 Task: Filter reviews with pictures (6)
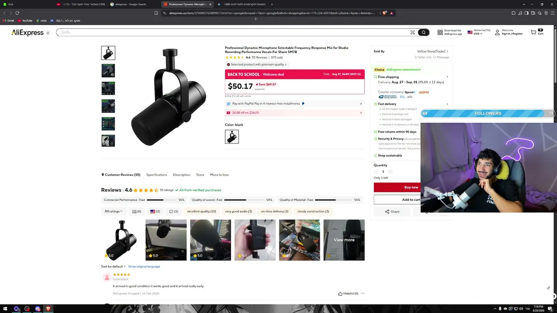pyautogui.click(x=137, y=211)
